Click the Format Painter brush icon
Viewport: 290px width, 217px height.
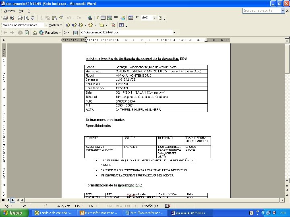[x=61, y=18]
